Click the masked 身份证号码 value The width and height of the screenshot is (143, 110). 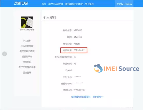pos(78,83)
